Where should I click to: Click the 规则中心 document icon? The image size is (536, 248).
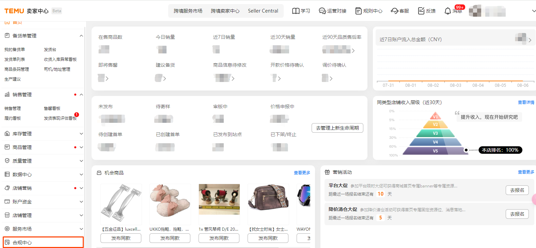click(358, 11)
